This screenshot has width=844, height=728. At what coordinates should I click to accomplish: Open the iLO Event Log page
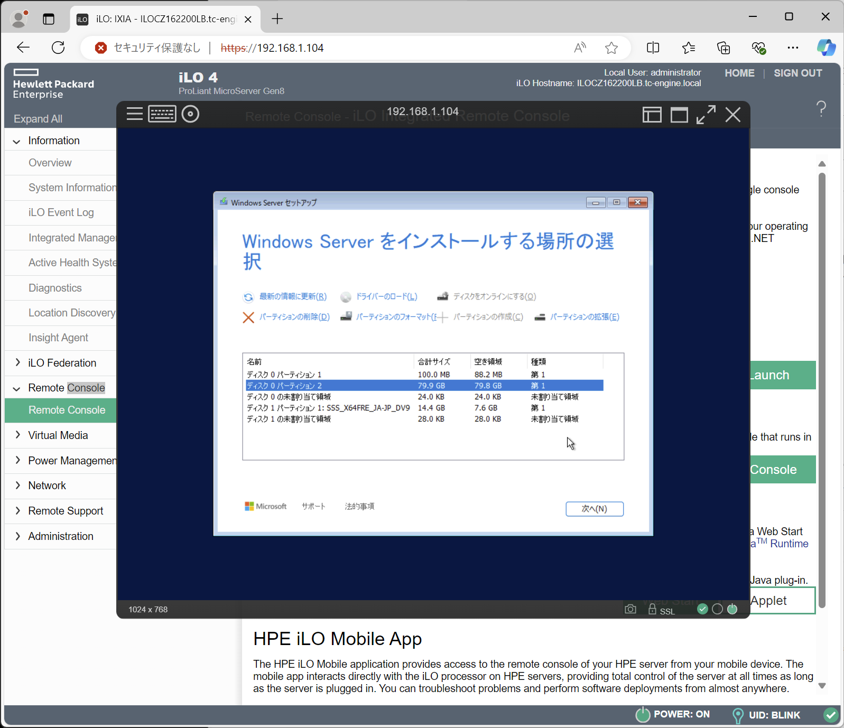(61, 212)
